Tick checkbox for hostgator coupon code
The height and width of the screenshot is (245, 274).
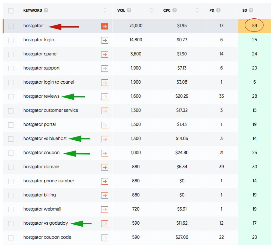(x=11, y=238)
